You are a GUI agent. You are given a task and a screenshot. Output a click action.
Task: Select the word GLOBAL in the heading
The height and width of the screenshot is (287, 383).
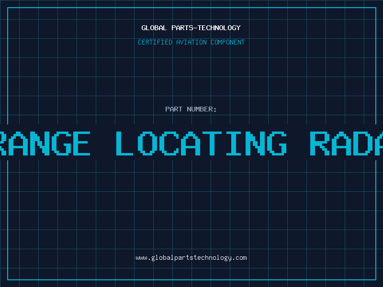[x=153, y=28]
